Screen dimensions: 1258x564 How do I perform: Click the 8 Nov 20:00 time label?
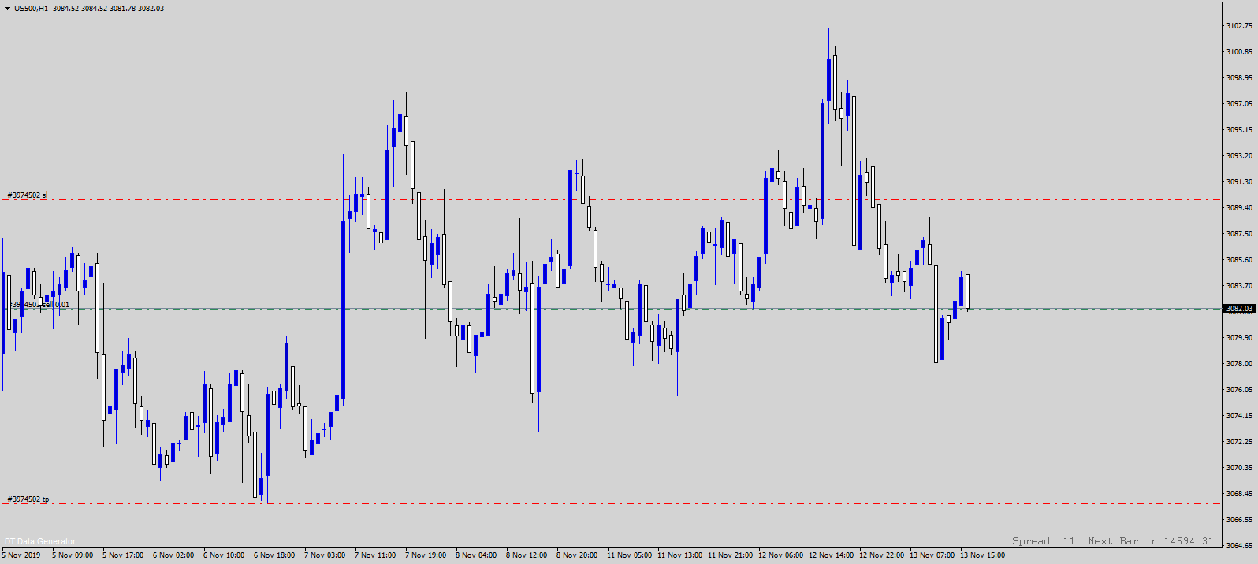tap(577, 555)
